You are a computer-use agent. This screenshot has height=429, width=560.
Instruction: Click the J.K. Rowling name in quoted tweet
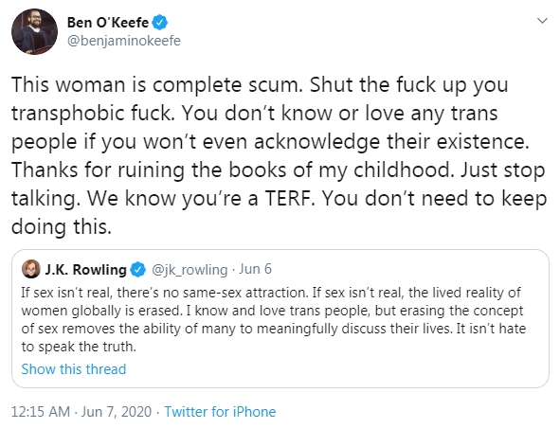(x=85, y=270)
